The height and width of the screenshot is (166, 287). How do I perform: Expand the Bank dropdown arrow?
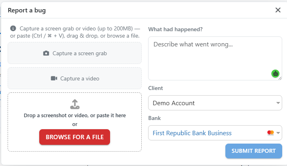click(278, 133)
